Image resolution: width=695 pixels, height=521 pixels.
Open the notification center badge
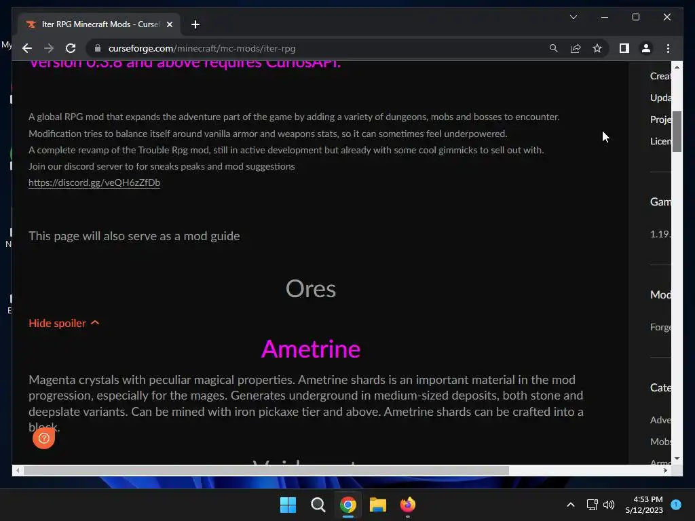676,505
